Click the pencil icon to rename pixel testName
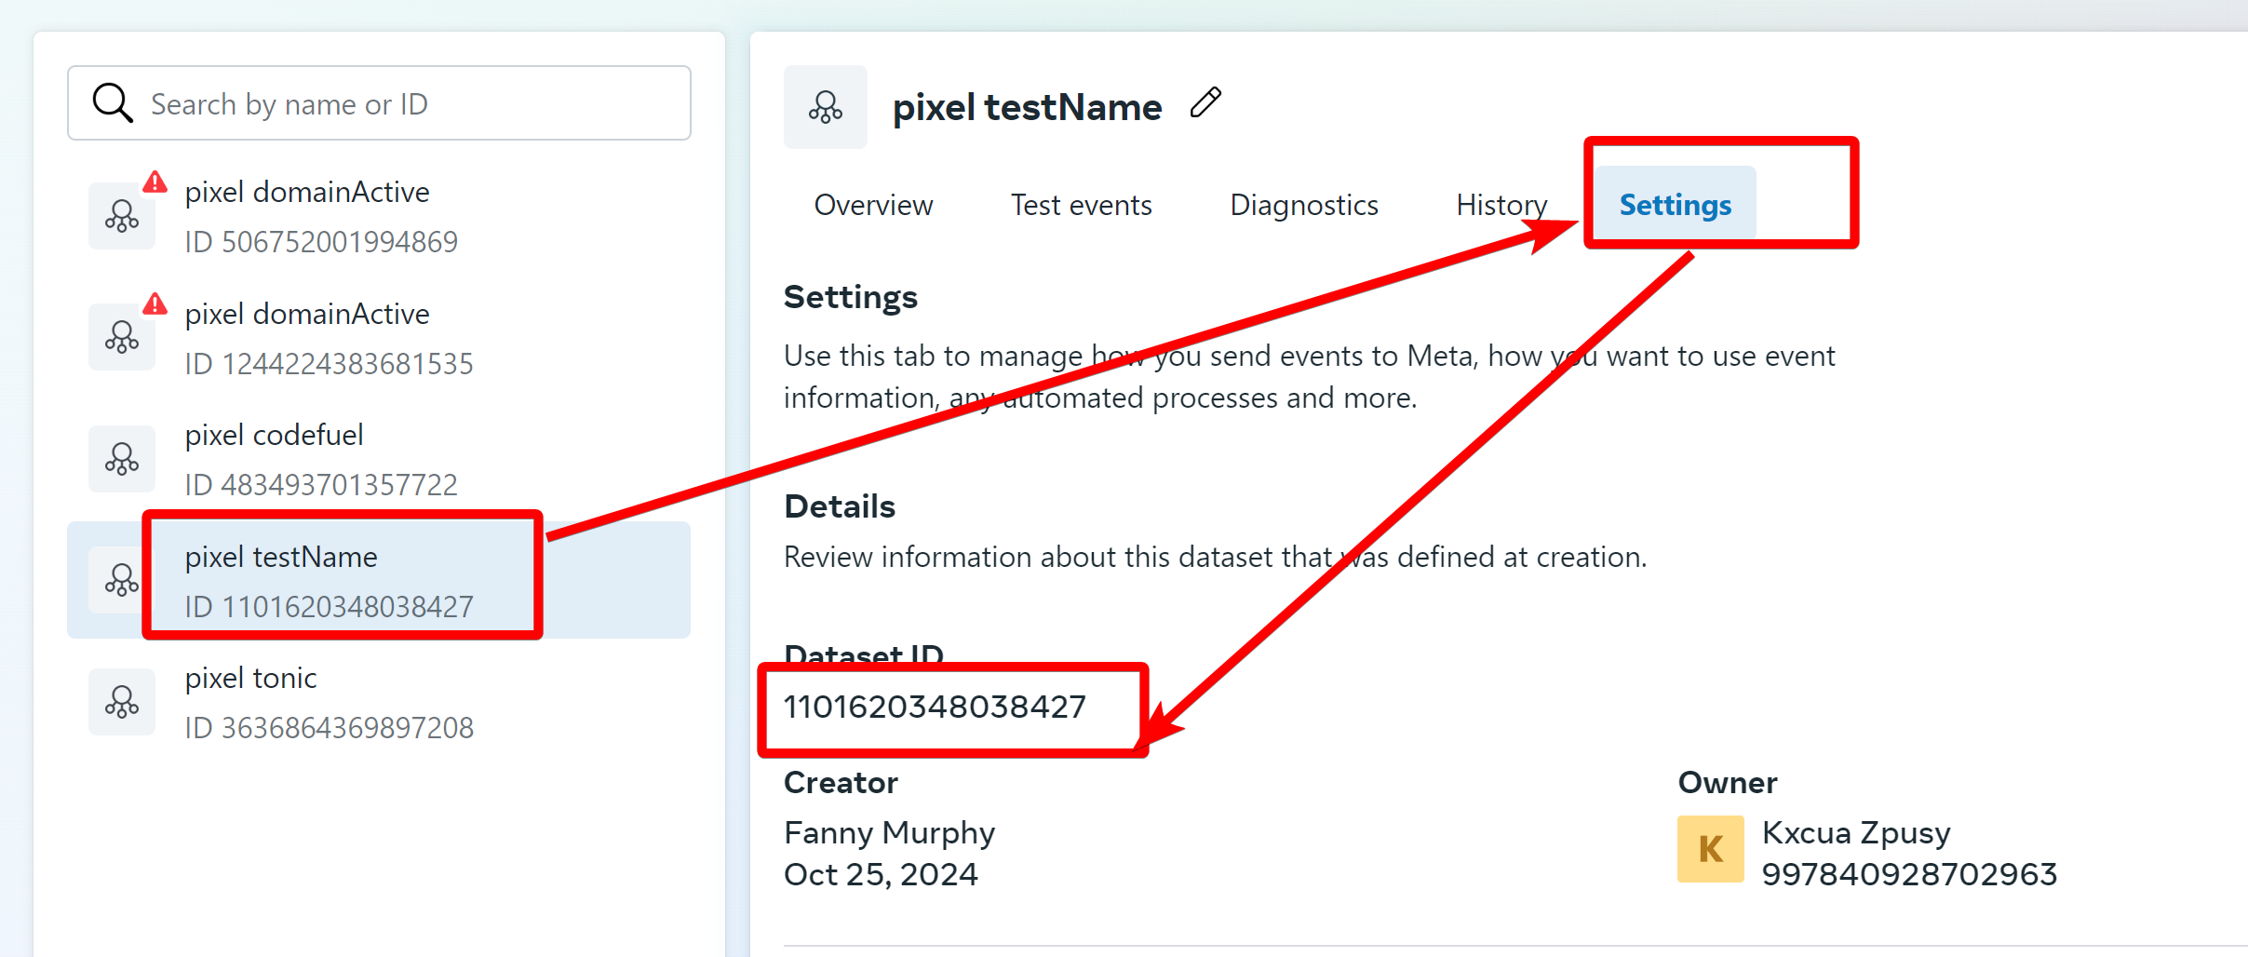 pyautogui.click(x=1205, y=102)
